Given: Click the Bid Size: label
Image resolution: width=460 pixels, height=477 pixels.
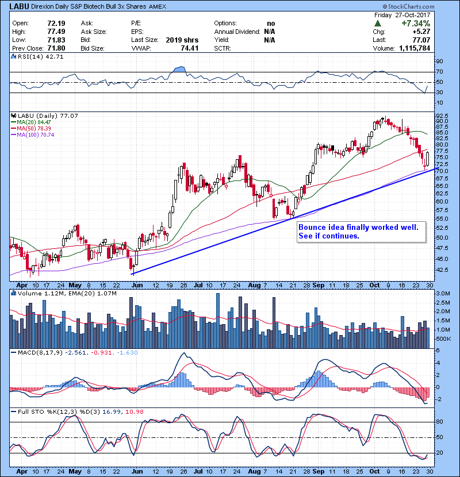Looking at the screenshot, I should tap(93, 48).
